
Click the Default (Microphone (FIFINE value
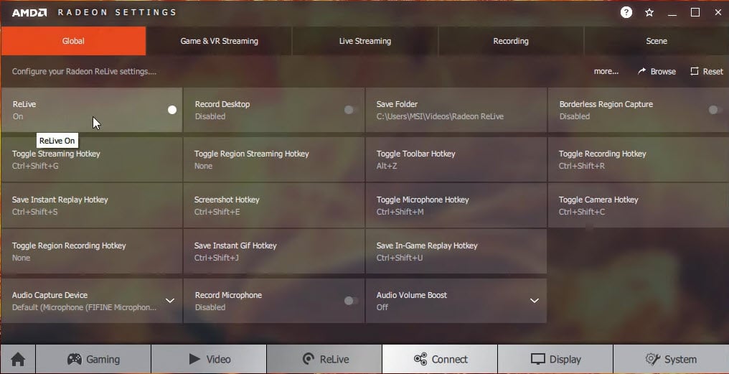pyautogui.click(x=84, y=307)
